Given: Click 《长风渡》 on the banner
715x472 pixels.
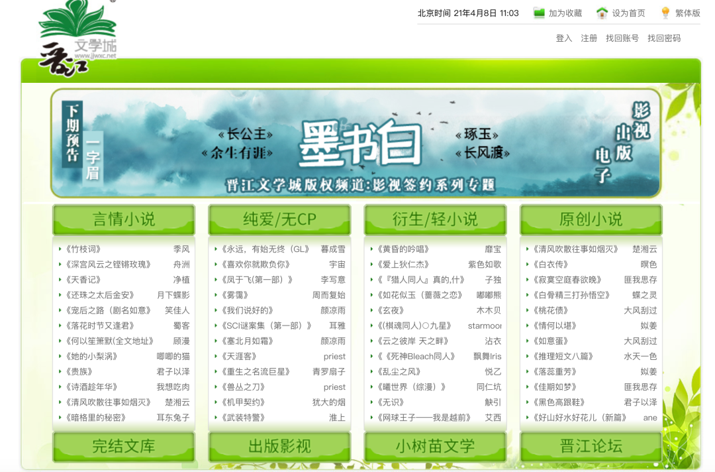Looking at the screenshot, I should [x=483, y=153].
